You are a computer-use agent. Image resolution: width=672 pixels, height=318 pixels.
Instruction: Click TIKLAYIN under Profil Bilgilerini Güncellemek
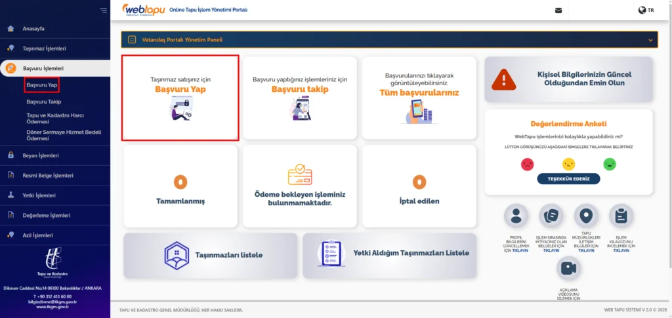pyautogui.click(x=520, y=250)
